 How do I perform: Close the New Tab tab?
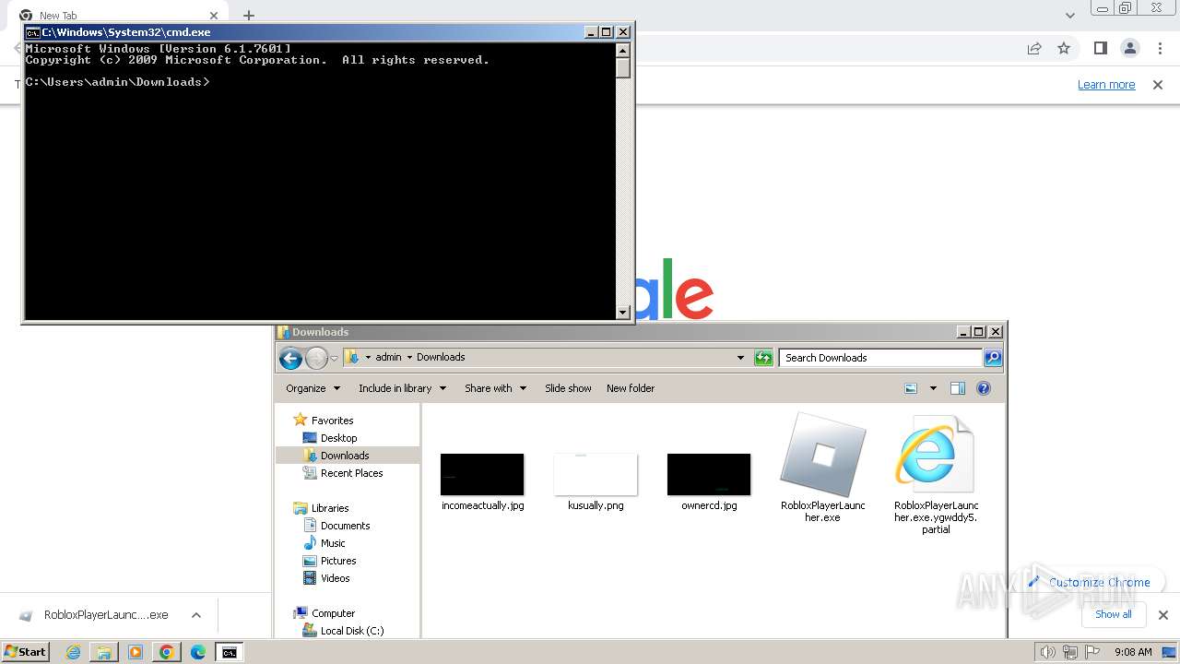pos(214,15)
